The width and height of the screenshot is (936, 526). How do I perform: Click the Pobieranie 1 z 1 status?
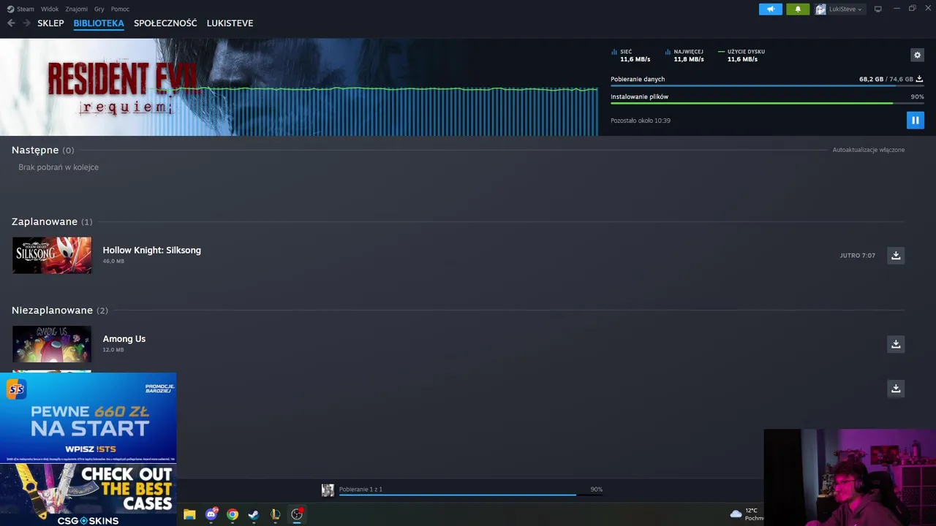(x=361, y=489)
